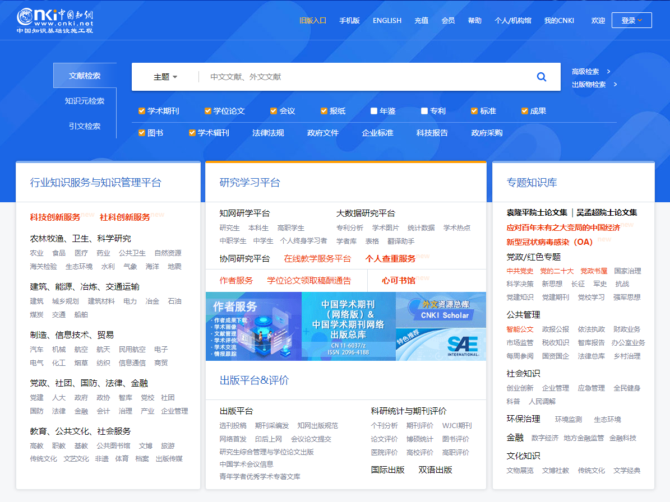Open 新型冠状病毒感染（OA） link
Image resolution: width=670 pixels, height=502 pixels.
[x=549, y=242]
